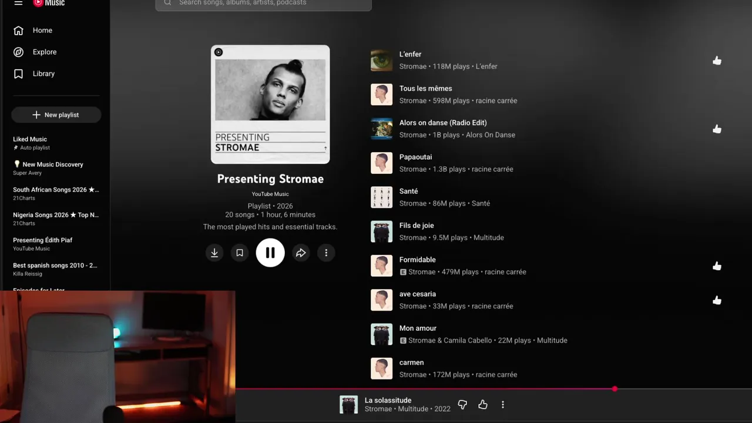Click carmen thumbnail
Image resolution: width=752 pixels, height=423 pixels.
point(381,369)
